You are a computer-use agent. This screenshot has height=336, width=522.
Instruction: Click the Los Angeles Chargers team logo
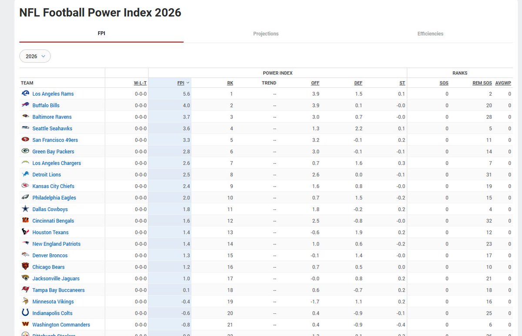point(25,163)
